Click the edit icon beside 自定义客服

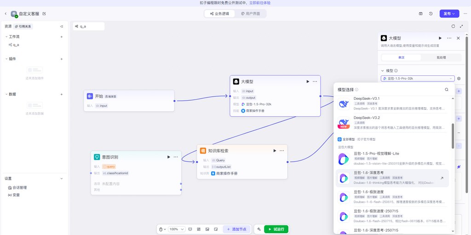[44, 14]
